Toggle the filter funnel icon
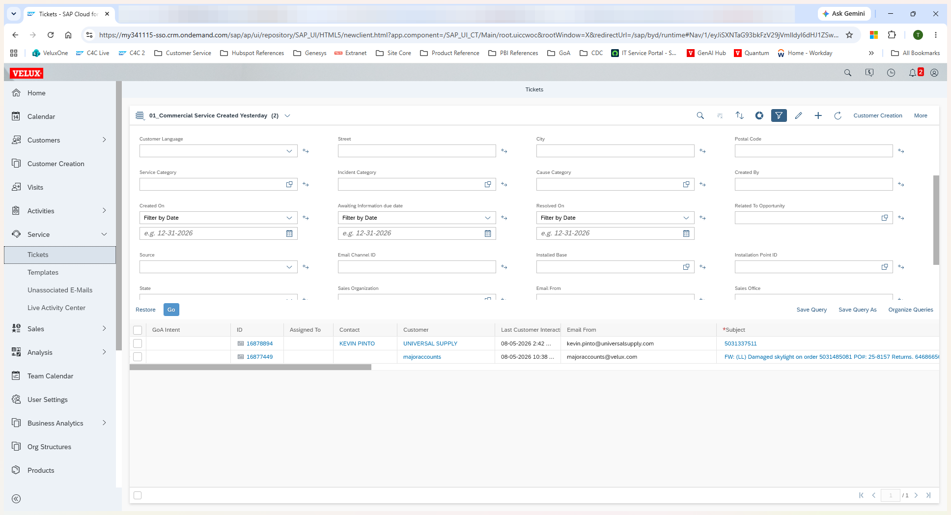Screen dimensions: 951x515 click(779, 115)
